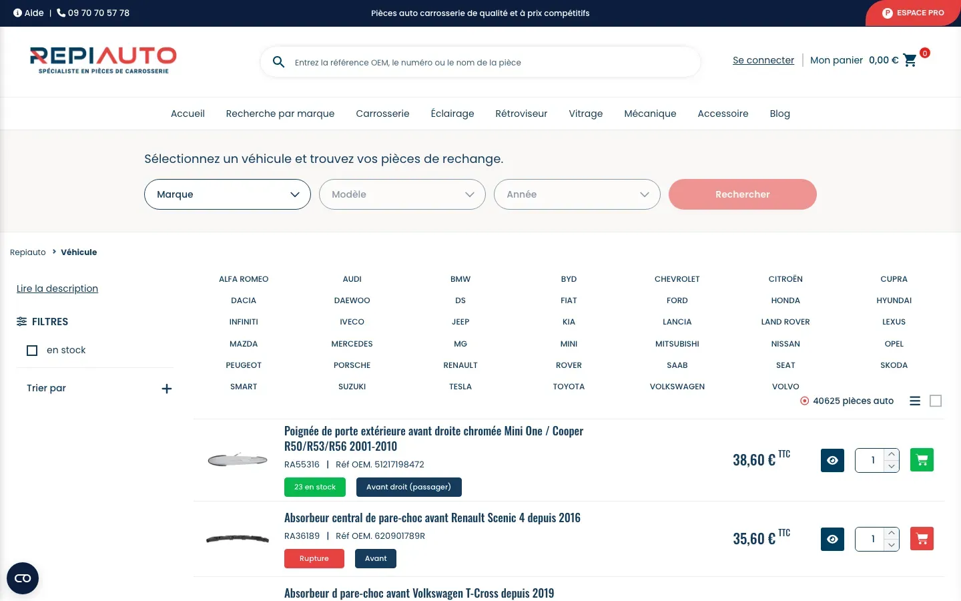Screen dimensions: 961x601
Task: Click the filters icon
Action: (21, 321)
